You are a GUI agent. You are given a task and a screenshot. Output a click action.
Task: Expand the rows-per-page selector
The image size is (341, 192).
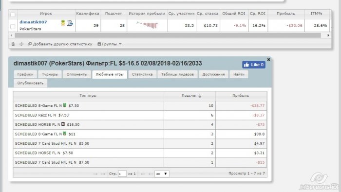click(x=162, y=174)
